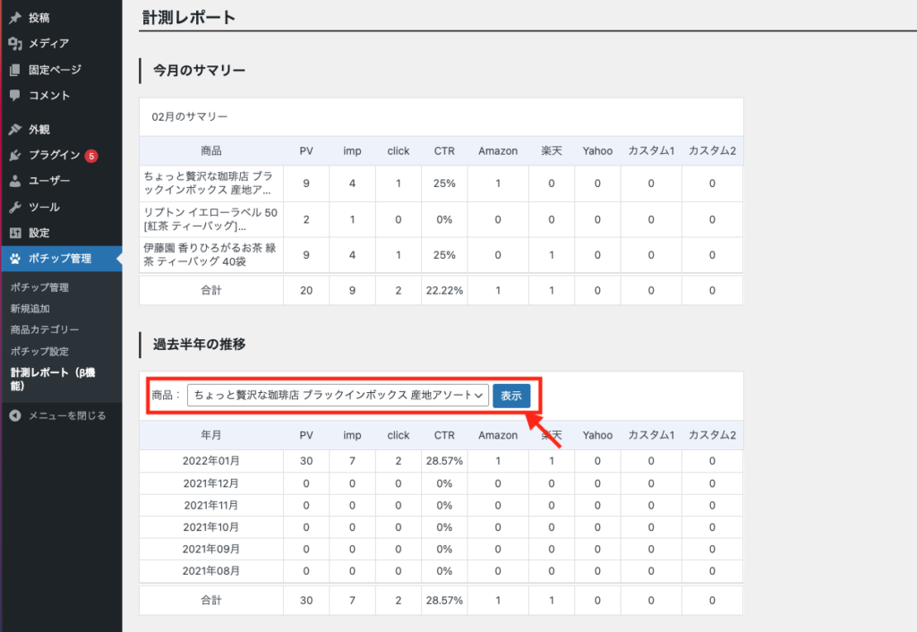Click the plugin icon beside プラグイン

(15, 155)
